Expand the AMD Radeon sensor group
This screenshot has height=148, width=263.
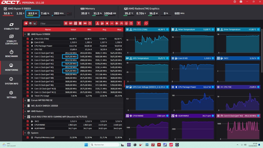pyautogui.click(x=25, y=111)
